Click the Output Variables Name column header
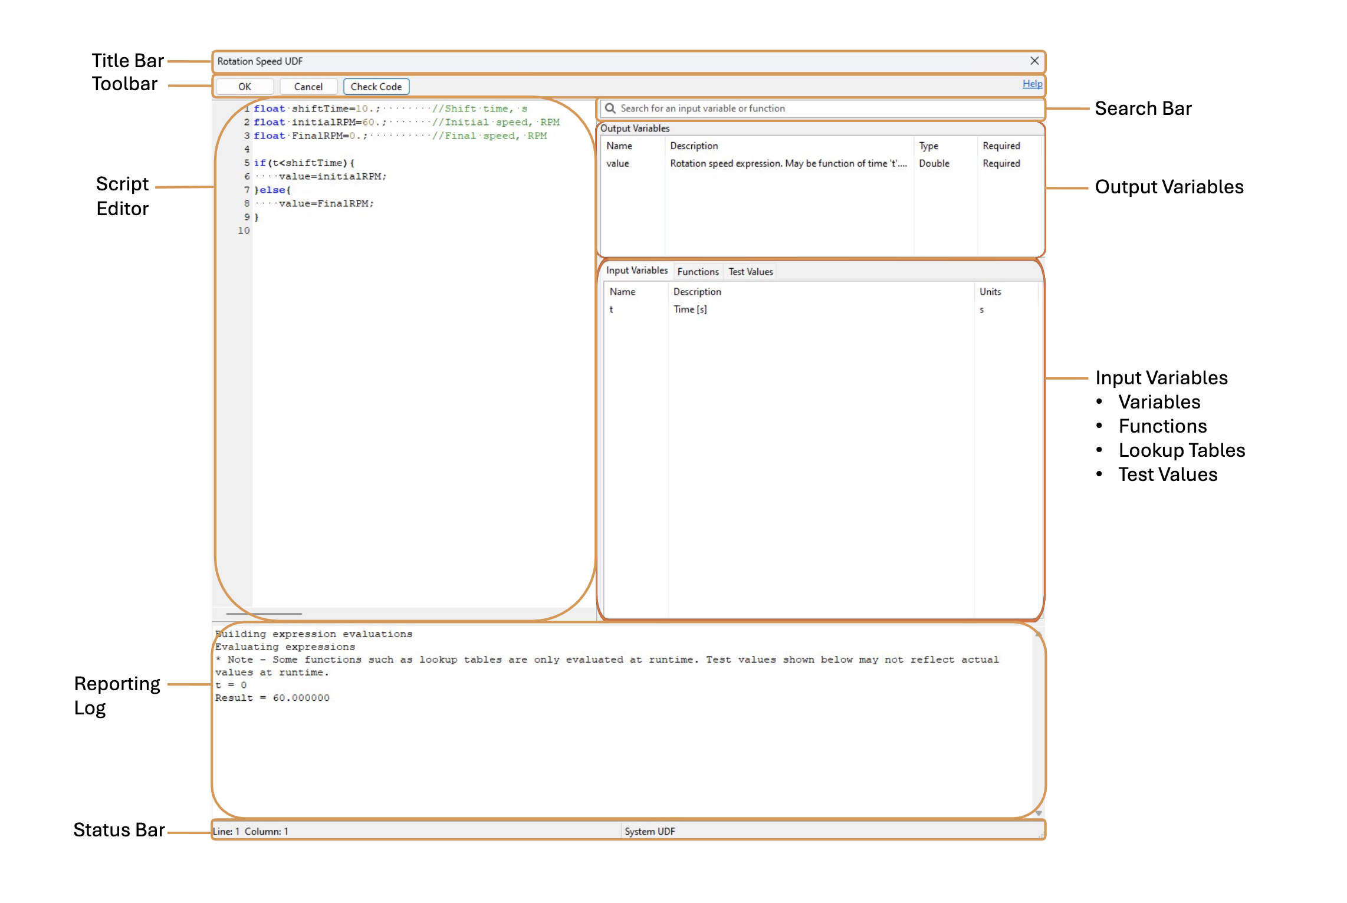The height and width of the screenshot is (903, 1347). [619, 146]
